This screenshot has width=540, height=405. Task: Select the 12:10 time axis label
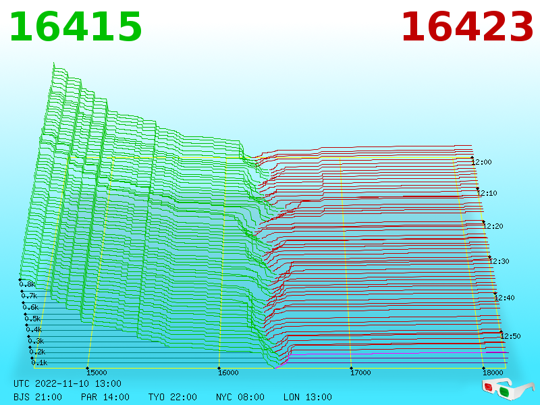(x=487, y=193)
